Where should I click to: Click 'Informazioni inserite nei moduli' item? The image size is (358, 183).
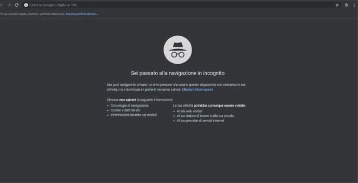[134, 115]
